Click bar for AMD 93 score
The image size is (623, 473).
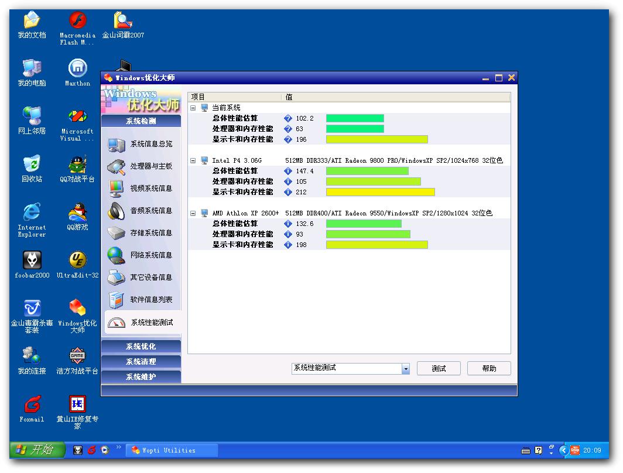pos(368,234)
